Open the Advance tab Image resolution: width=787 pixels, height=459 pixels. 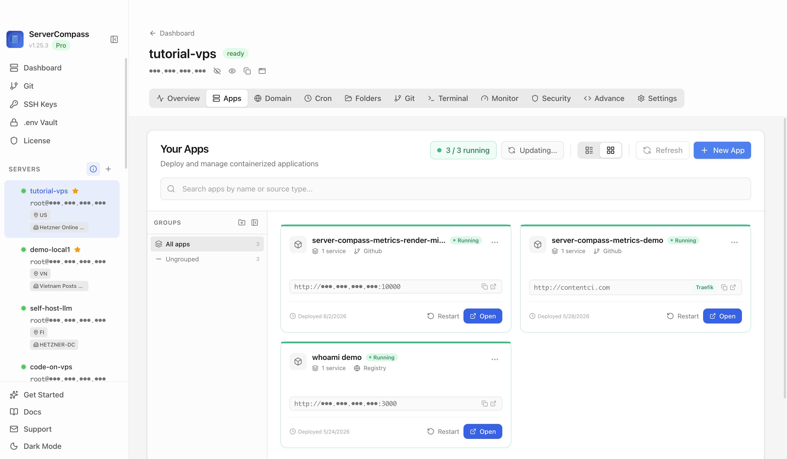pyautogui.click(x=604, y=98)
